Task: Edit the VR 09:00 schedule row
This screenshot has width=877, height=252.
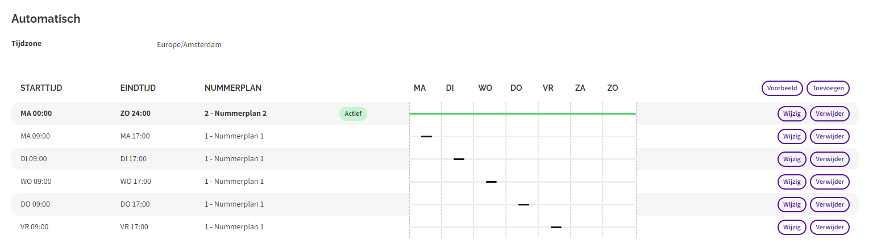Action: coord(792,227)
